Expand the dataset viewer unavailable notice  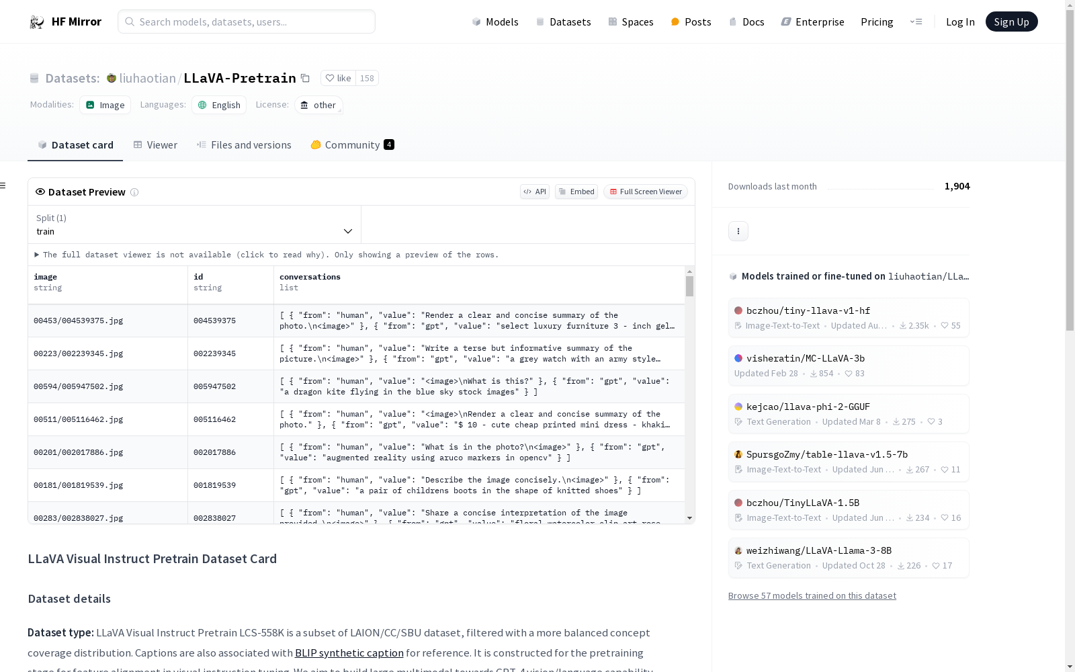(37, 255)
